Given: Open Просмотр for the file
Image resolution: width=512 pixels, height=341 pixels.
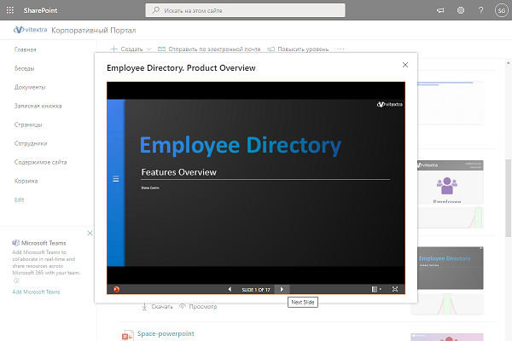Looking at the screenshot, I should (198, 307).
